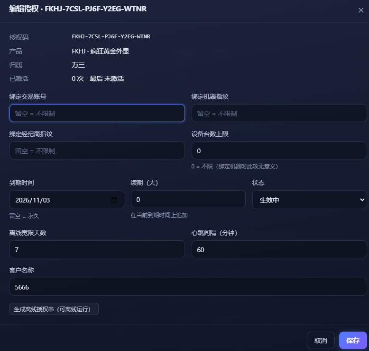Image resolution: width=369 pixels, height=351 pixels.
Task: Click the 绑定交易账号 input field
Action: 97,113
